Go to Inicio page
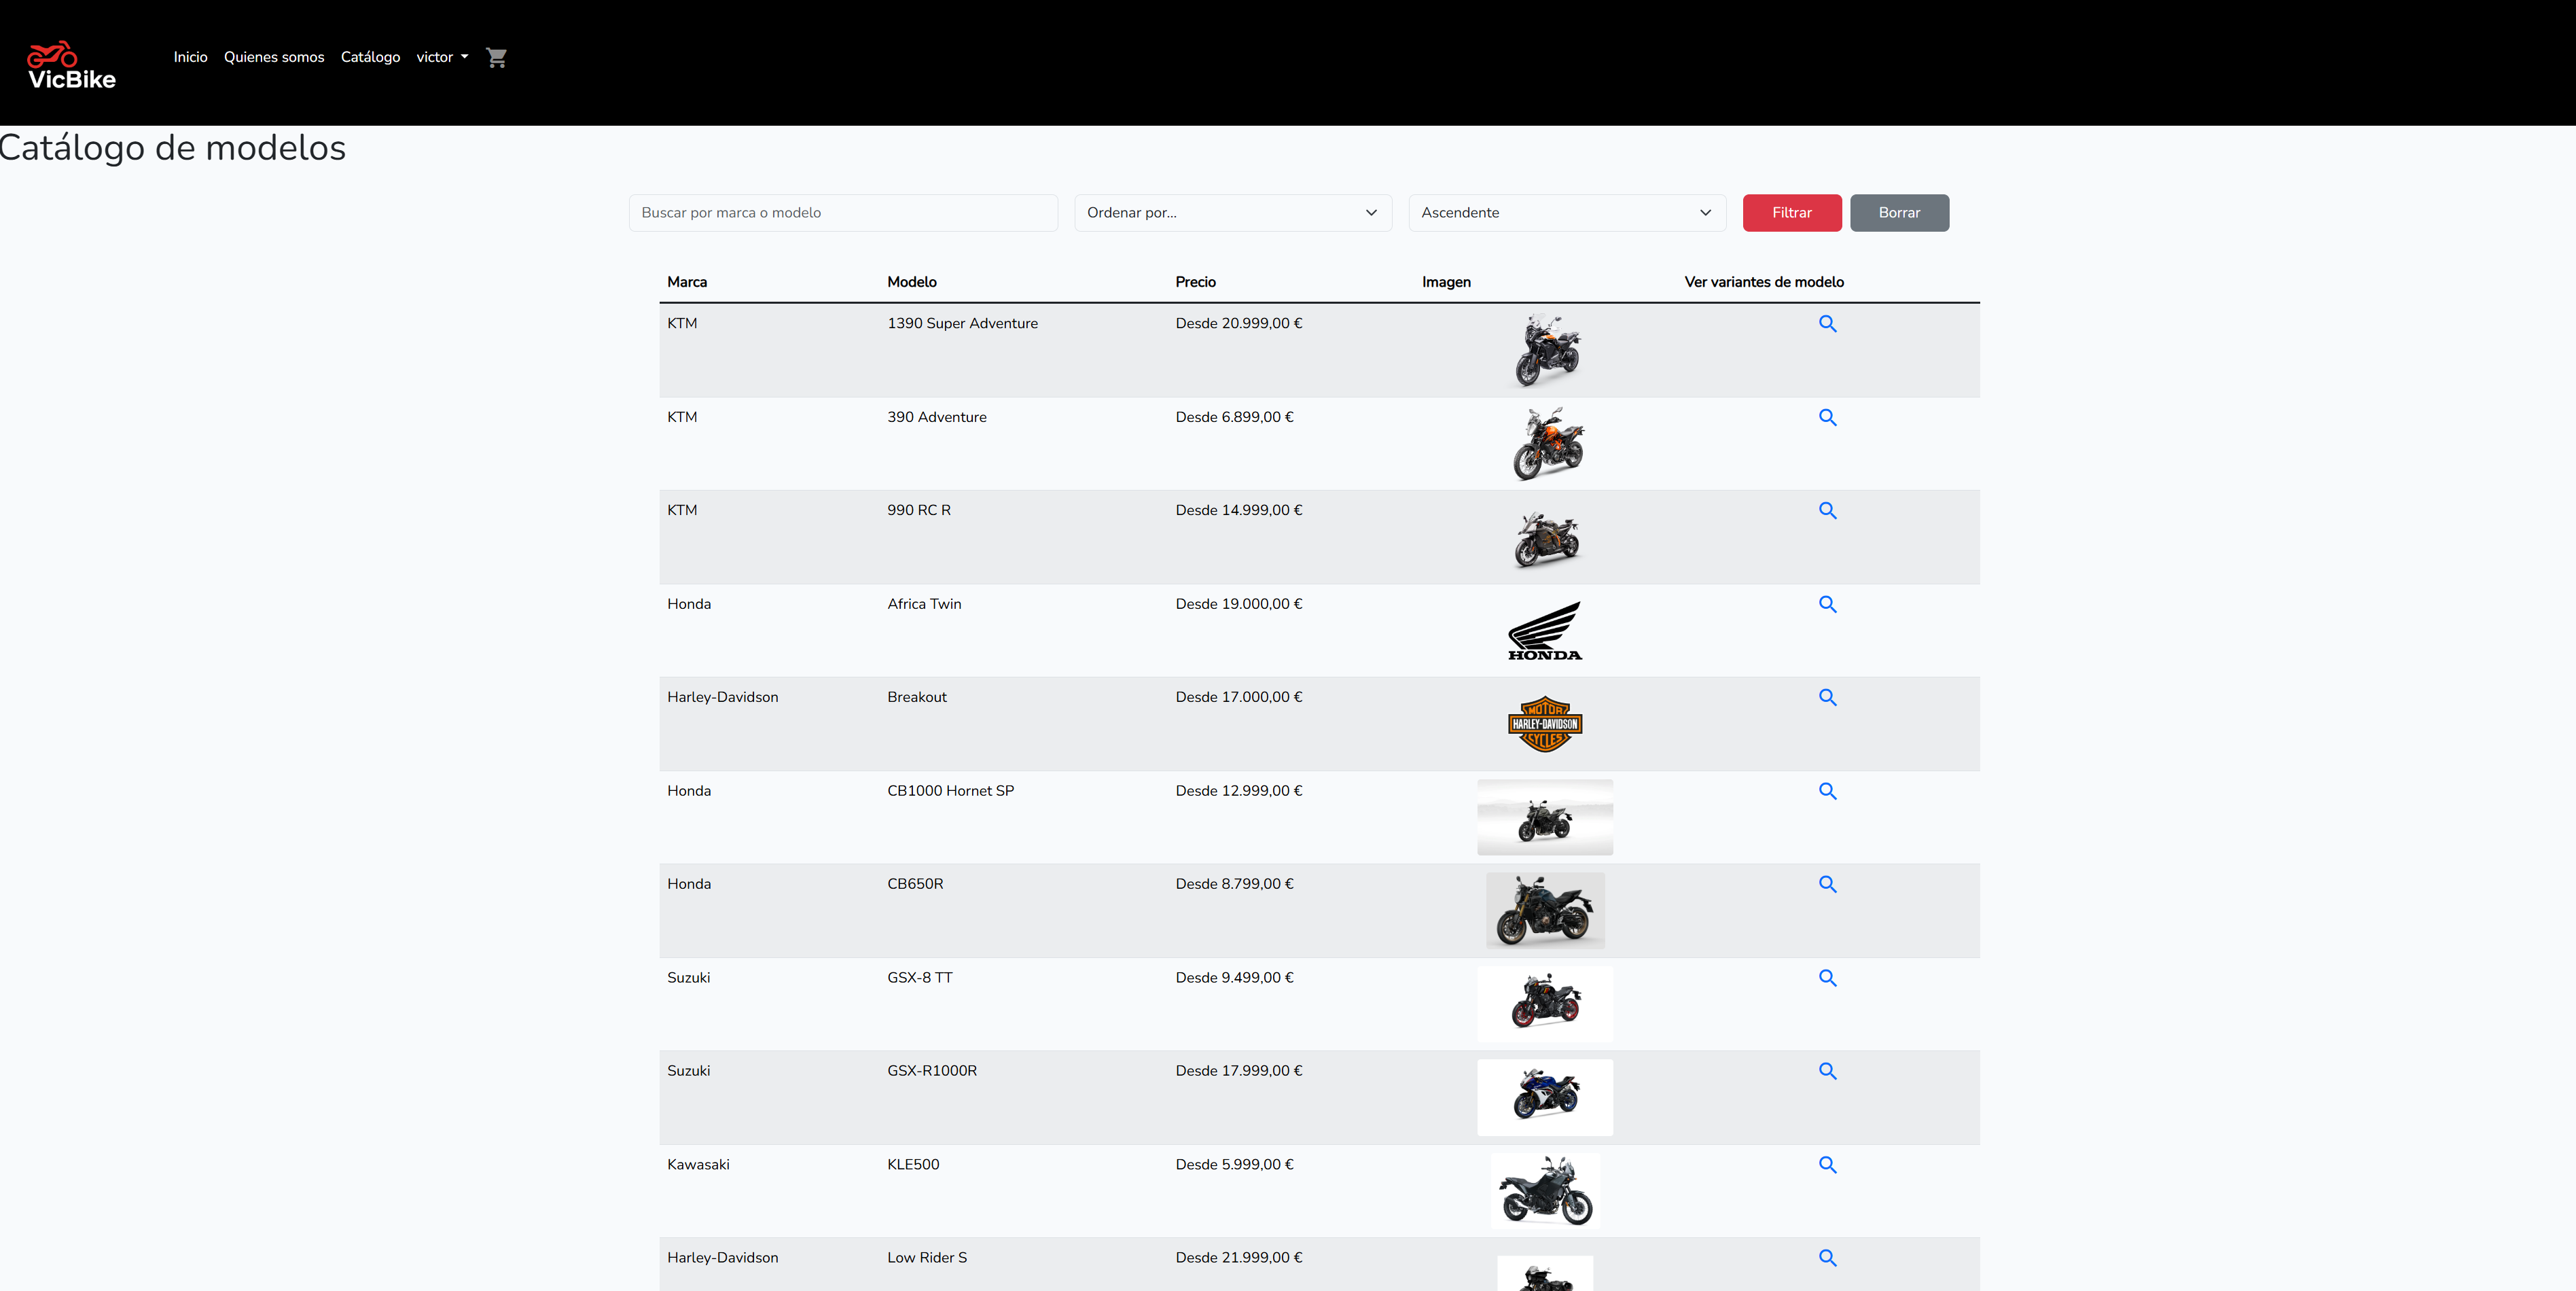Screen dimensions: 2576x1291 click(x=190, y=57)
